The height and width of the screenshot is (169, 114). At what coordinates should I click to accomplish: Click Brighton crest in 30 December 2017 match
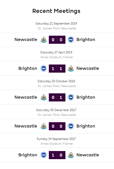coord(71,126)
